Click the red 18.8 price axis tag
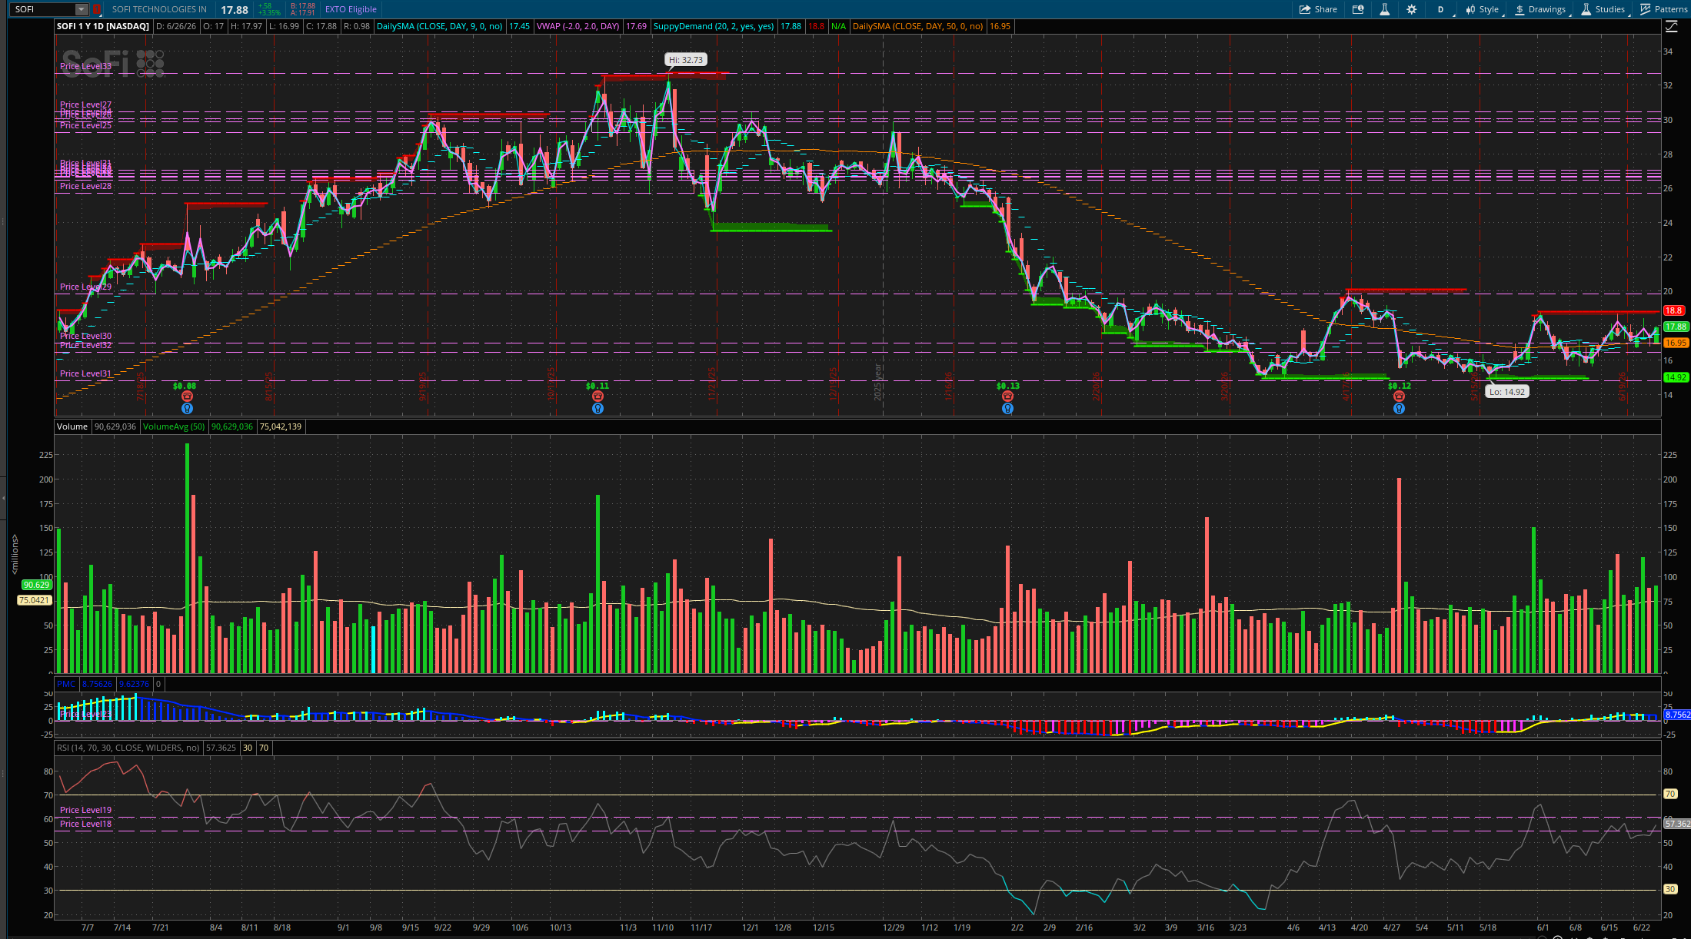 [1673, 310]
